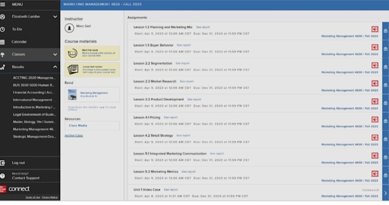This screenshot has height=205, width=389.
Task: Click blue side icon for Lesson 1.2 row
Action: click(x=386, y=31)
